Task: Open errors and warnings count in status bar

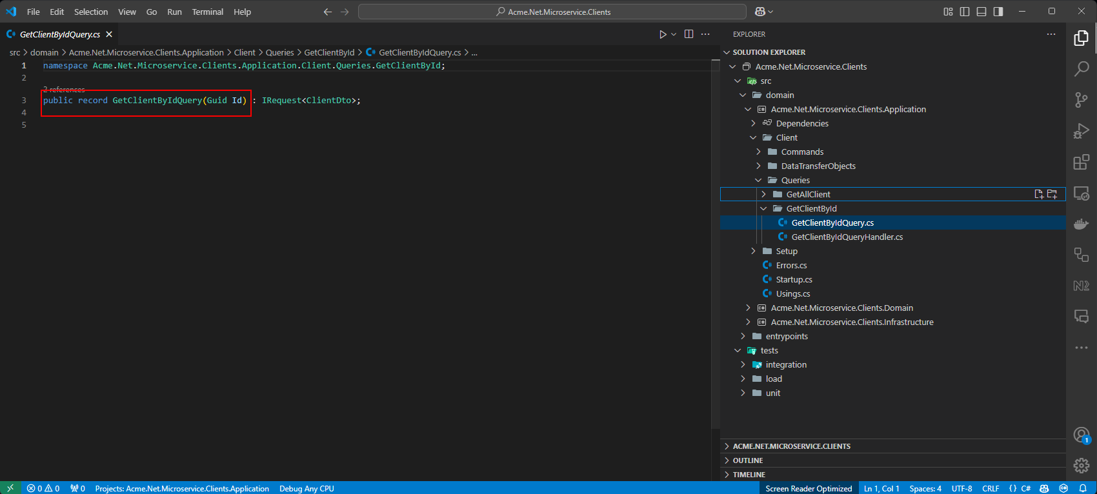Action: pyautogui.click(x=43, y=488)
